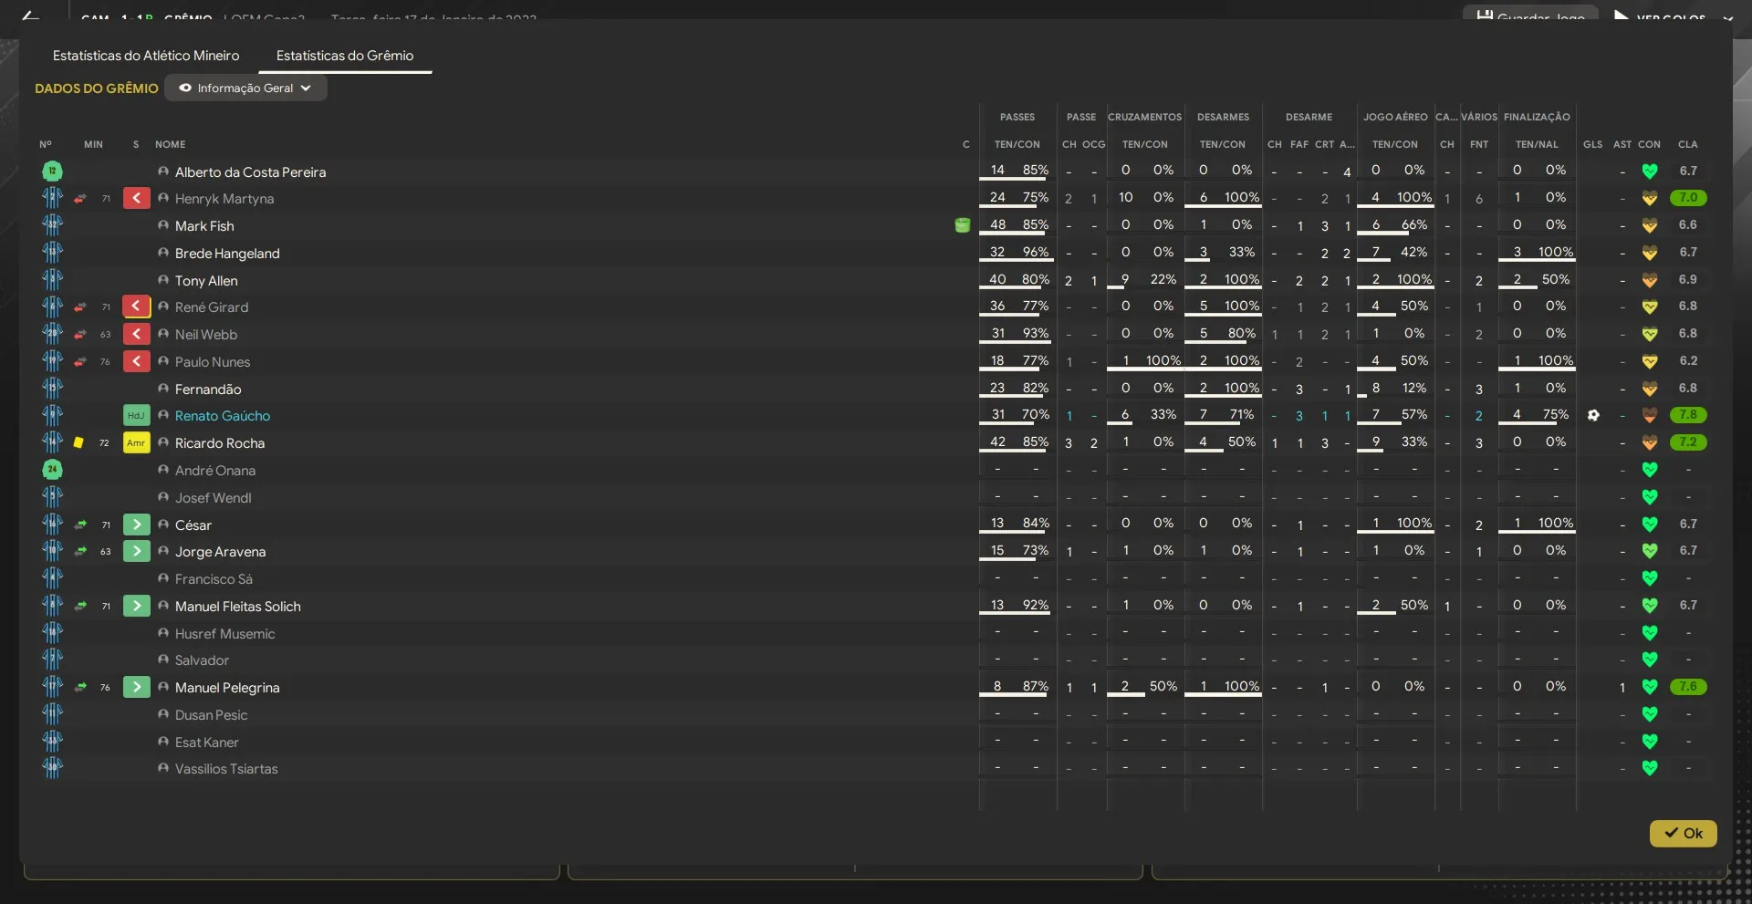Click 7.0 rating of Henryk Martyna
1752x904 pixels.
click(1688, 198)
